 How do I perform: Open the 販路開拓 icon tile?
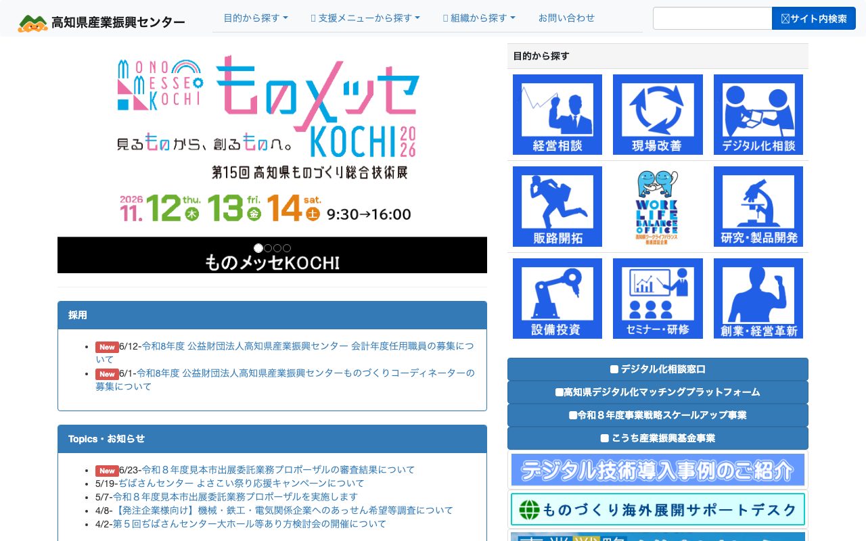pyautogui.click(x=557, y=206)
